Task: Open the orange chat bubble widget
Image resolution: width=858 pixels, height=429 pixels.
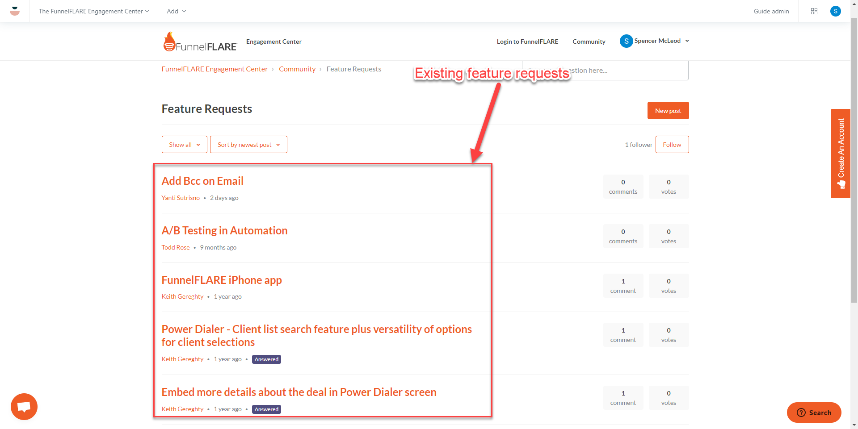Action: [x=24, y=407]
